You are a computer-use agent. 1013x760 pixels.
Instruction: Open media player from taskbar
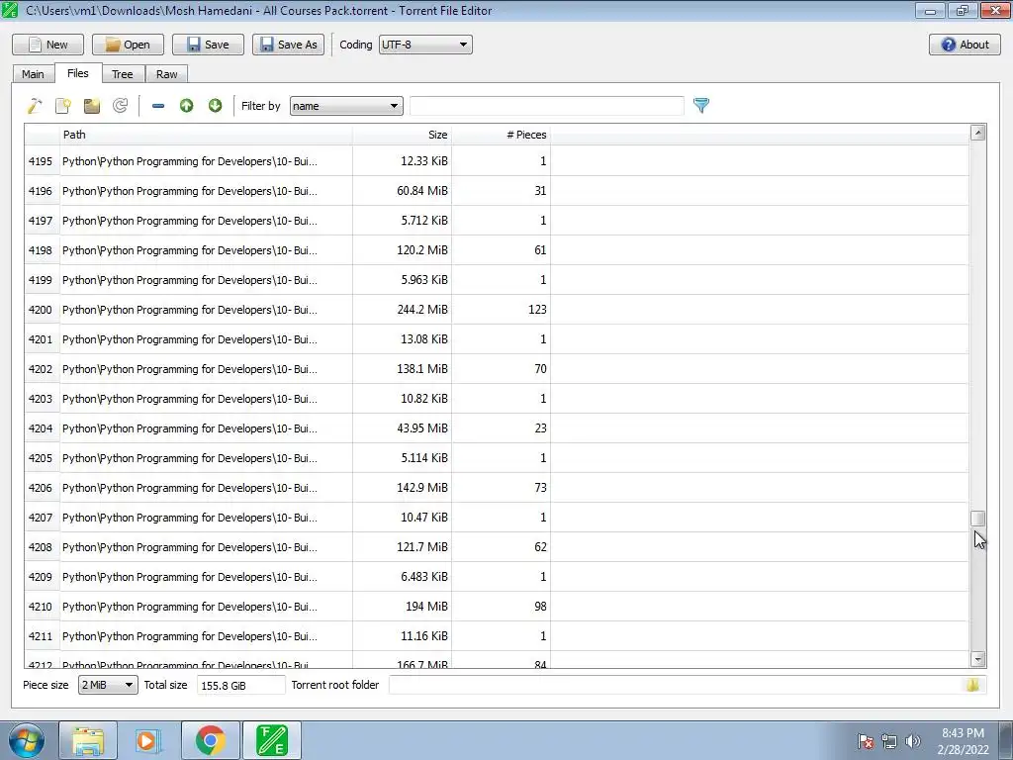point(148,740)
